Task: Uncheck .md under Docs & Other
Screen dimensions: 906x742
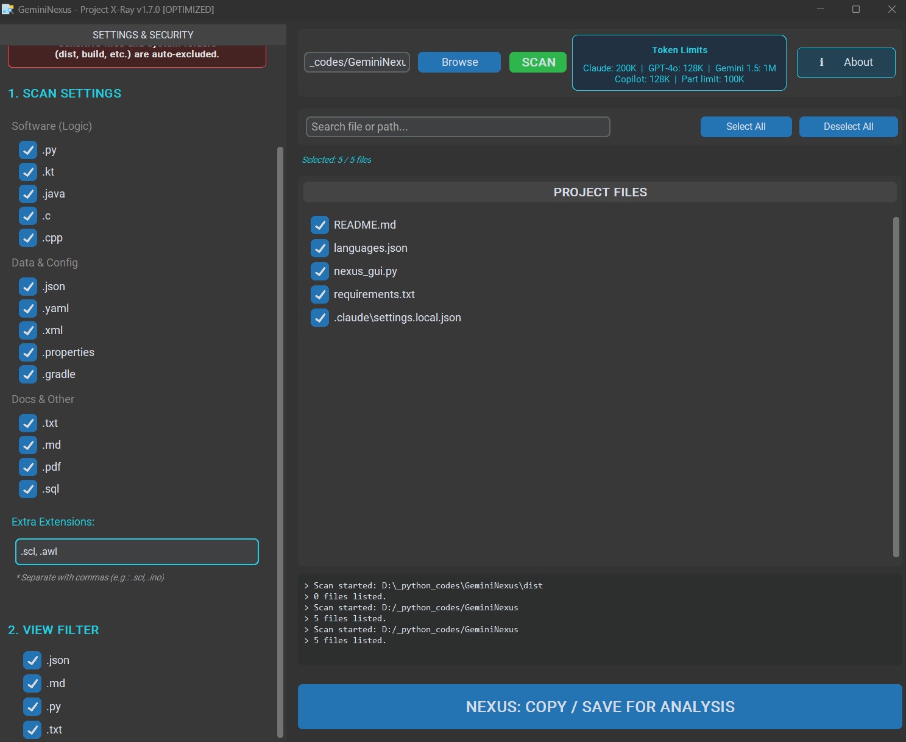Action: click(x=28, y=445)
